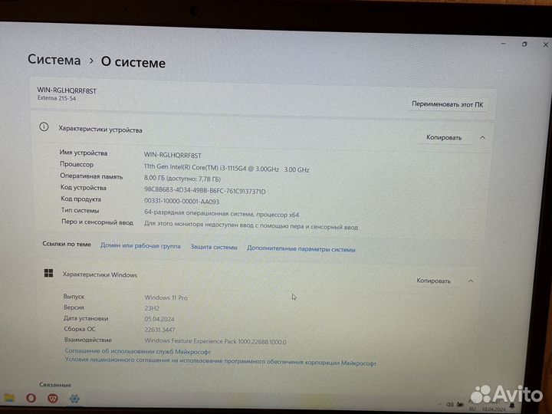Screen dimensions: 552x414
Task: Click the Переименовать этот ПК button
Action: [x=448, y=104]
